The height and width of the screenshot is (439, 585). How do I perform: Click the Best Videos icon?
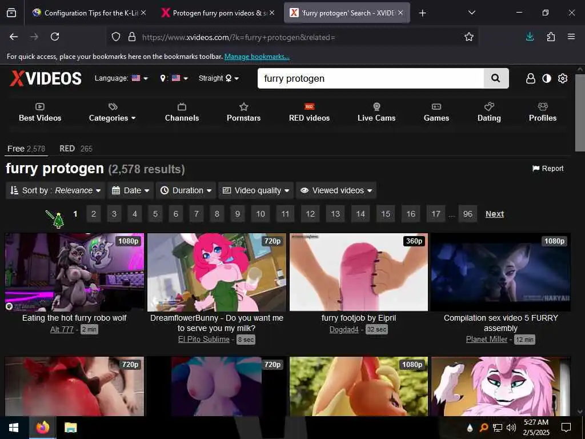(40, 107)
